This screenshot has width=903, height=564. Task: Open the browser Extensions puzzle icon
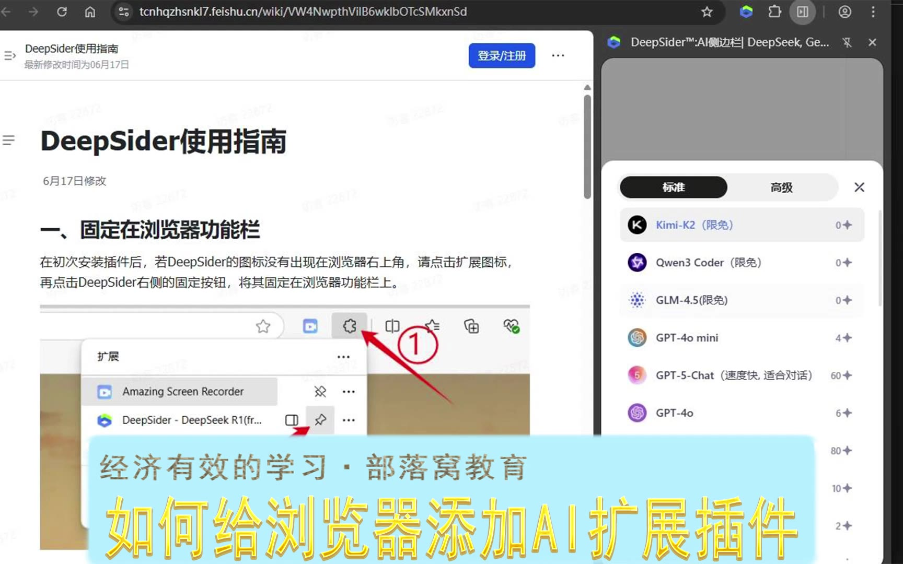774,12
